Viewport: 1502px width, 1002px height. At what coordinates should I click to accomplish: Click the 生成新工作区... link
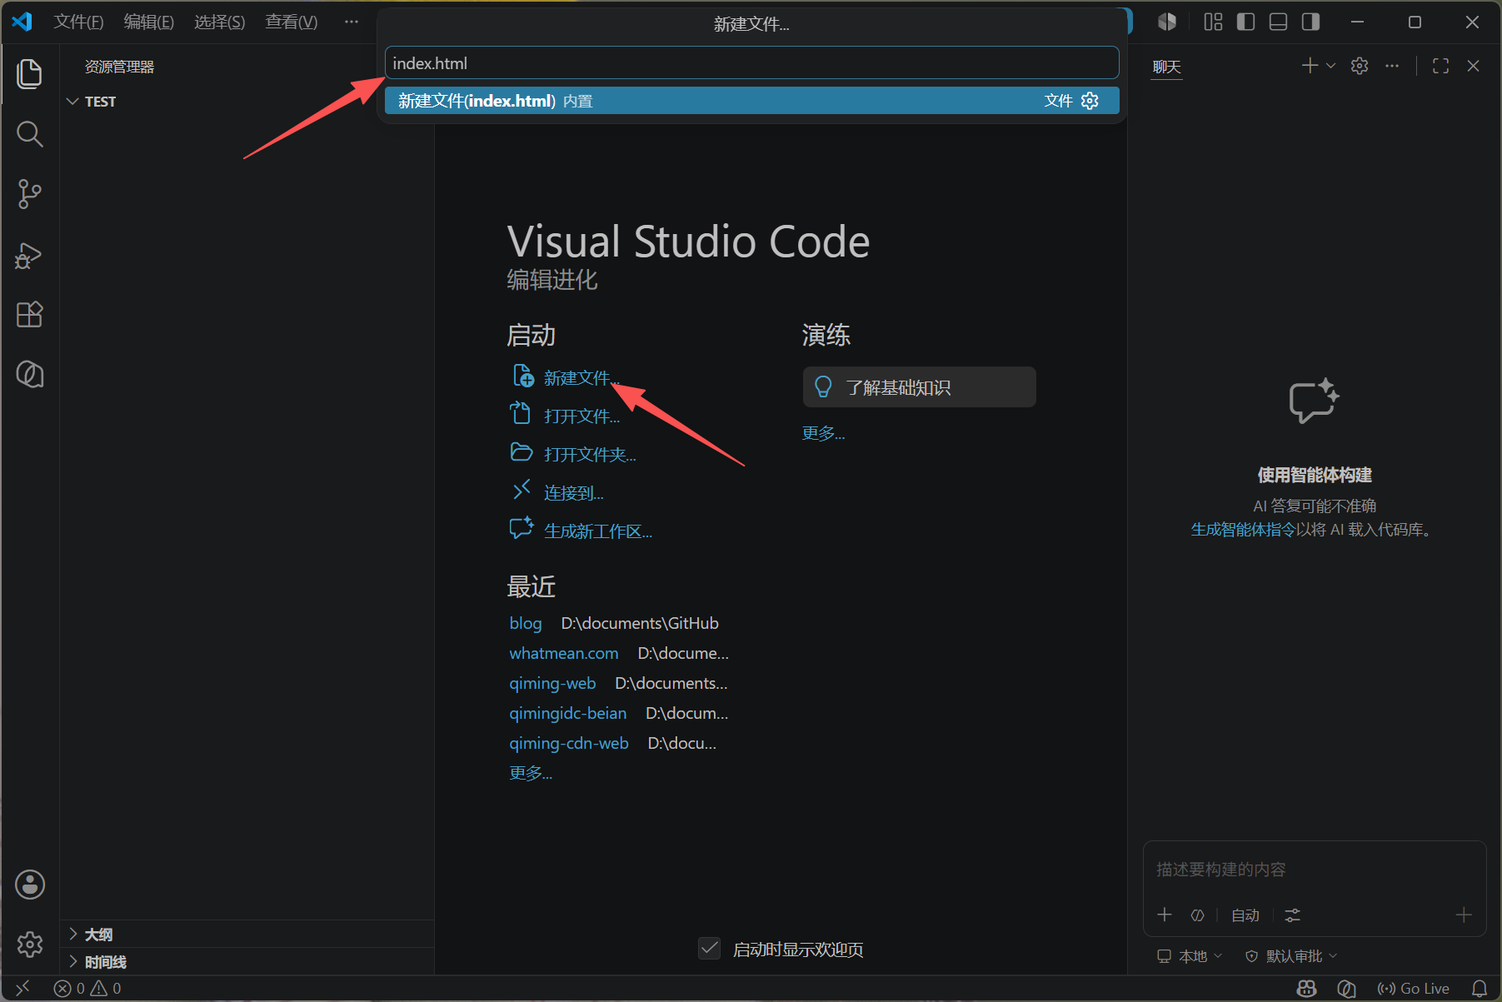(598, 531)
